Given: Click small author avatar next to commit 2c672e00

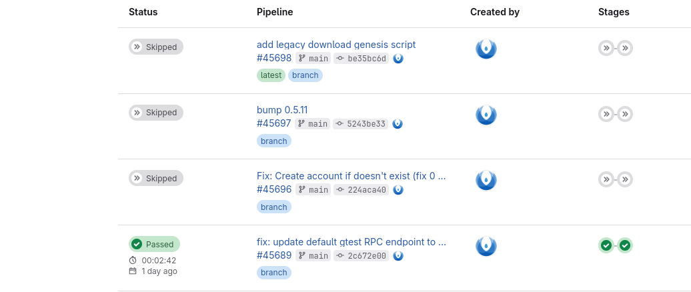Looking at the screenshot, I should [x=398, y=255].
